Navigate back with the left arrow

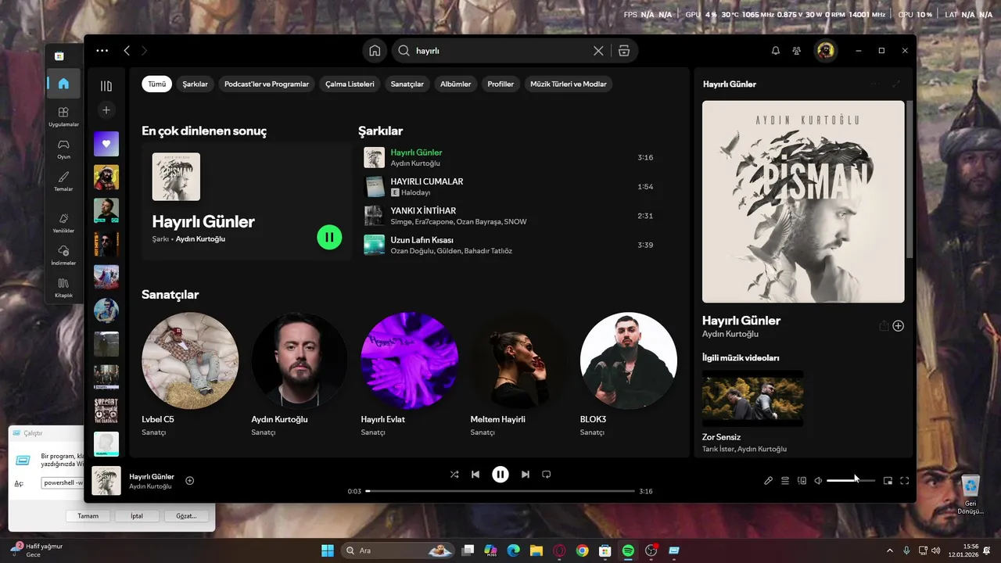tap(127, 51)
